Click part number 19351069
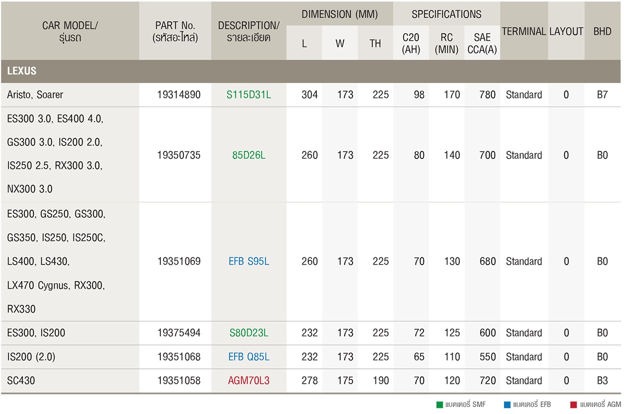The height and width of the screenshot is (414, 624). click(x=179, y=261)
